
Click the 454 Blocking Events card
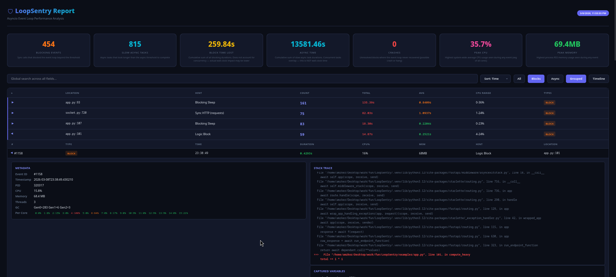pyautogui.click(x=48, y=50)
